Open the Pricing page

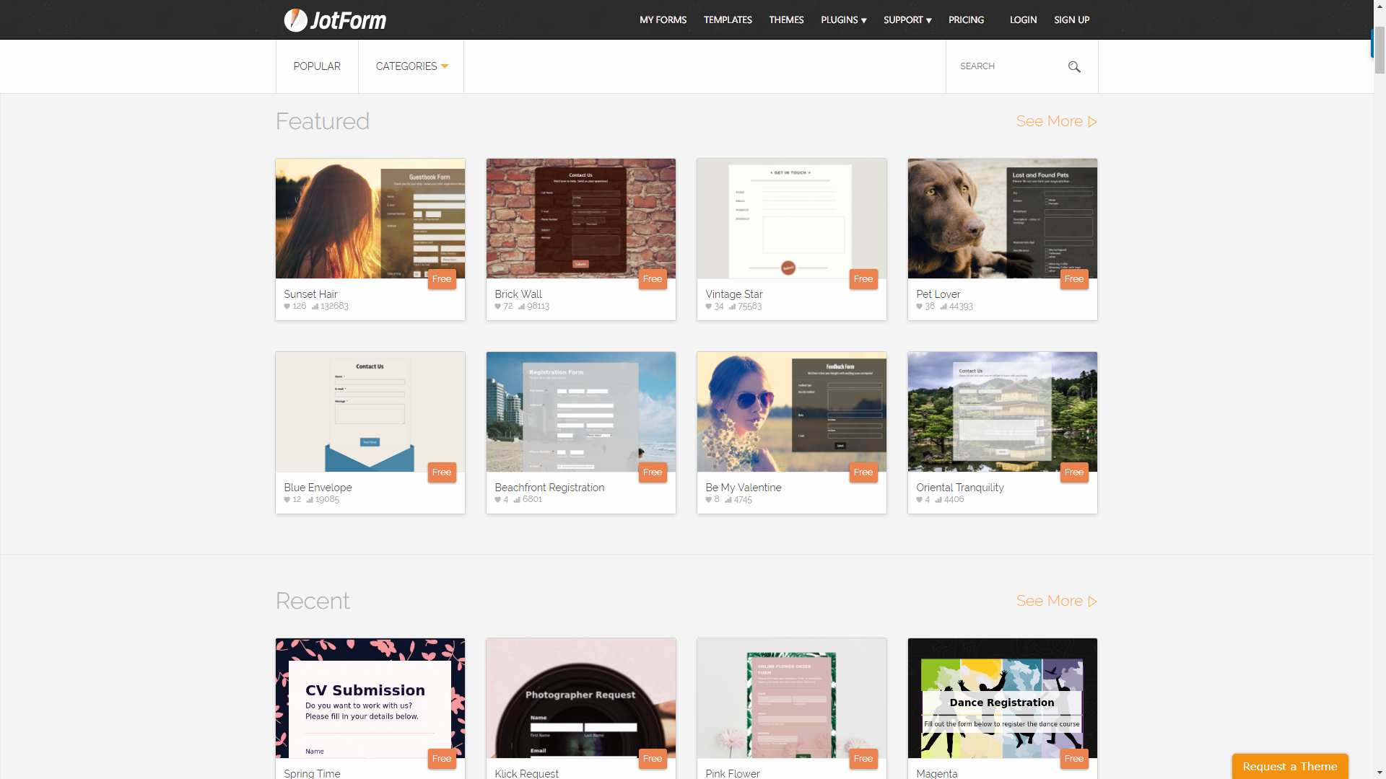[966, 20]
